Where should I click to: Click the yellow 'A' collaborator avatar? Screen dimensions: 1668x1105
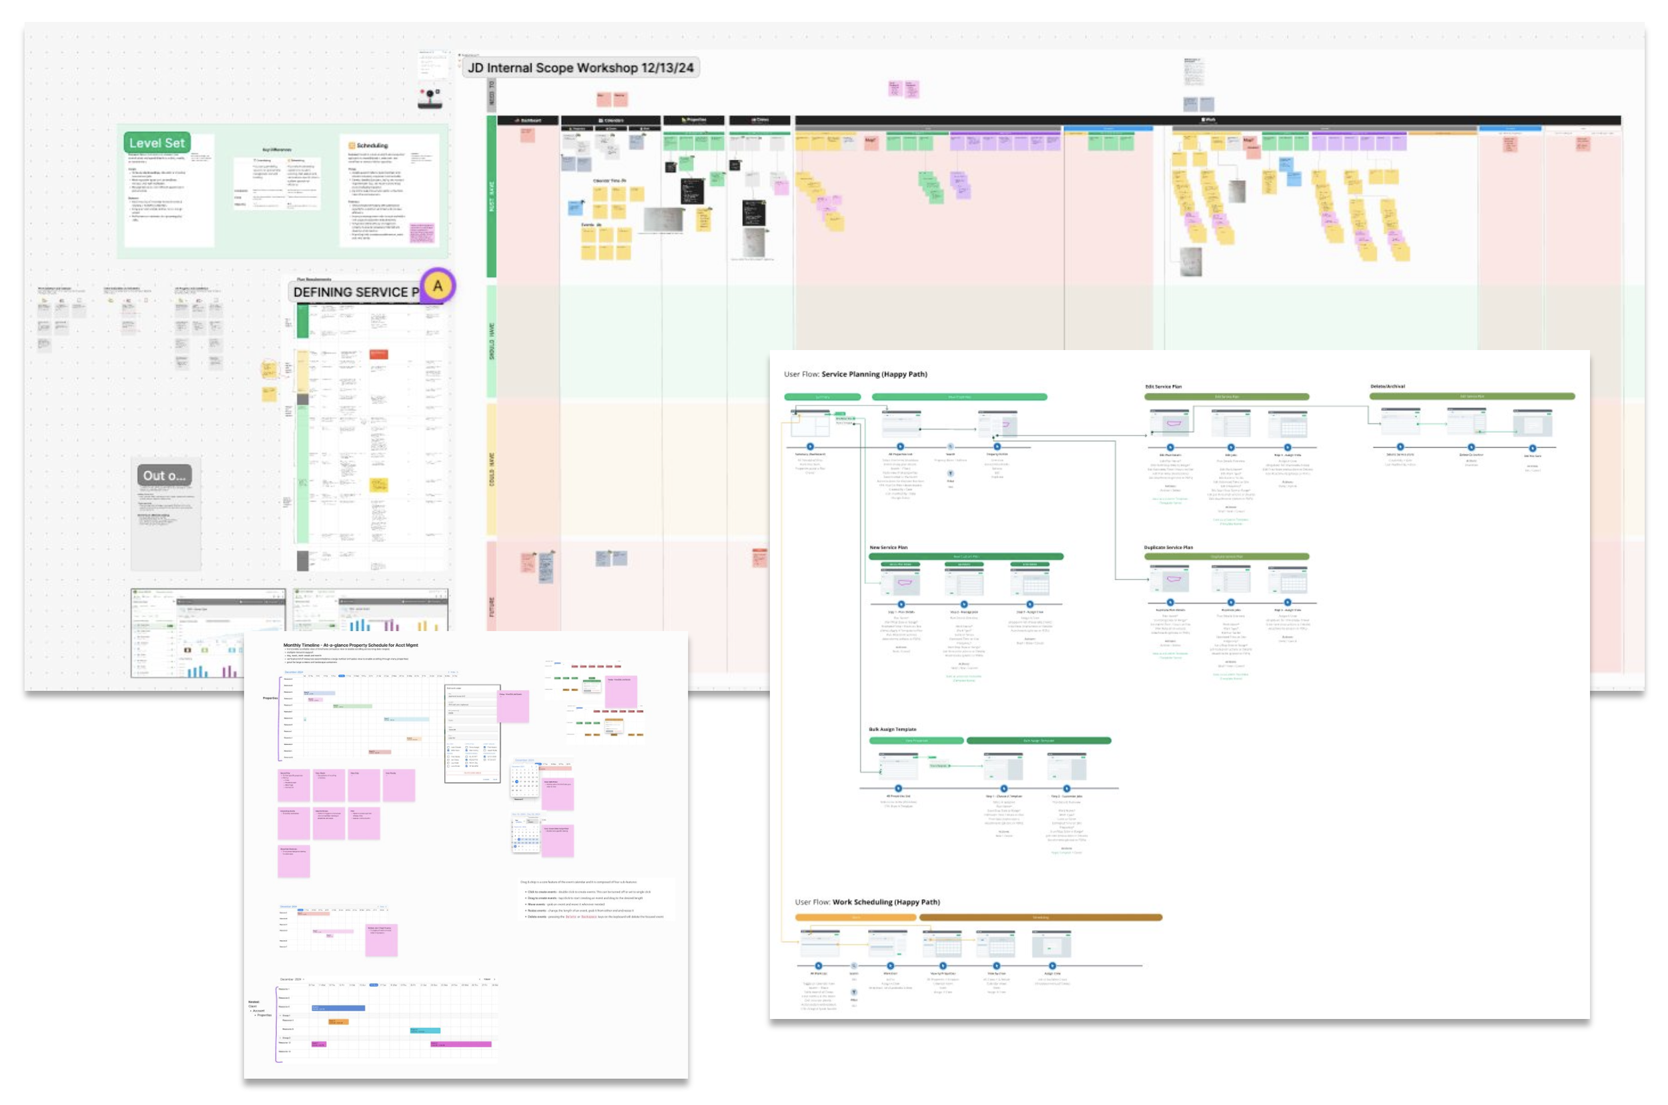438,286
